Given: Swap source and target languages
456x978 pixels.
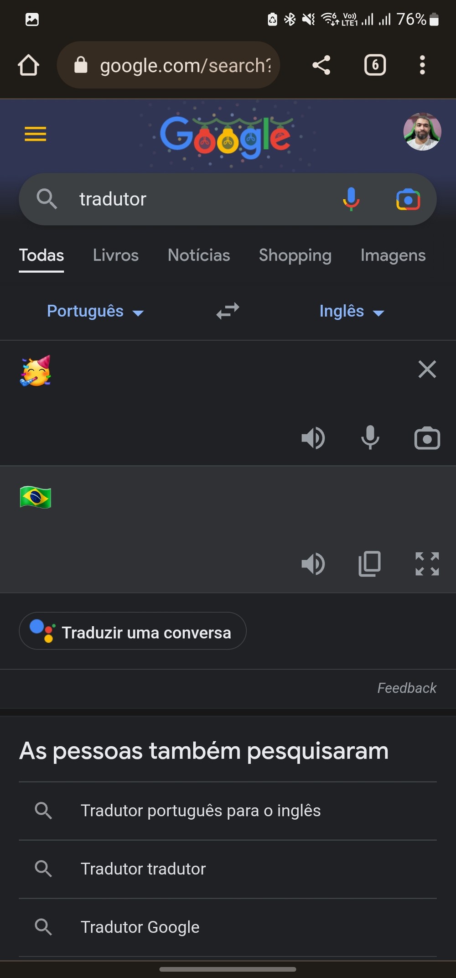Looking at the screenshot, I should click(x=228, y=311).
